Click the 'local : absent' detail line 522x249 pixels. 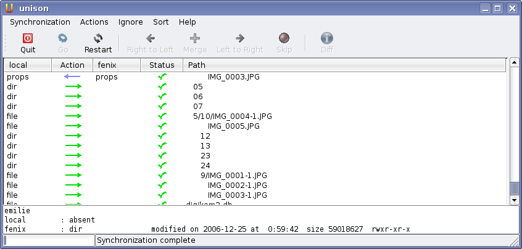pyautogui.click(x=49, y=220)
